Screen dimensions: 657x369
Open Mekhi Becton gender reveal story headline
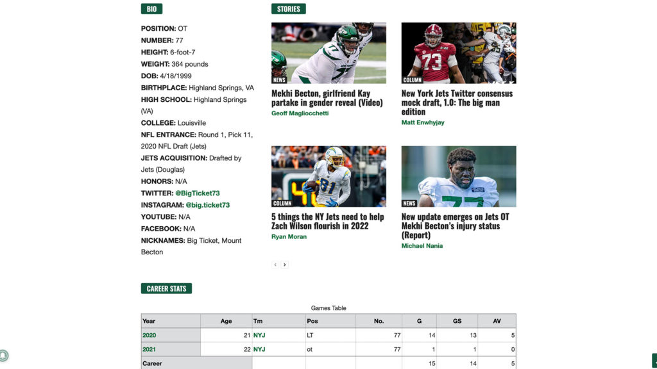point(327,98)
